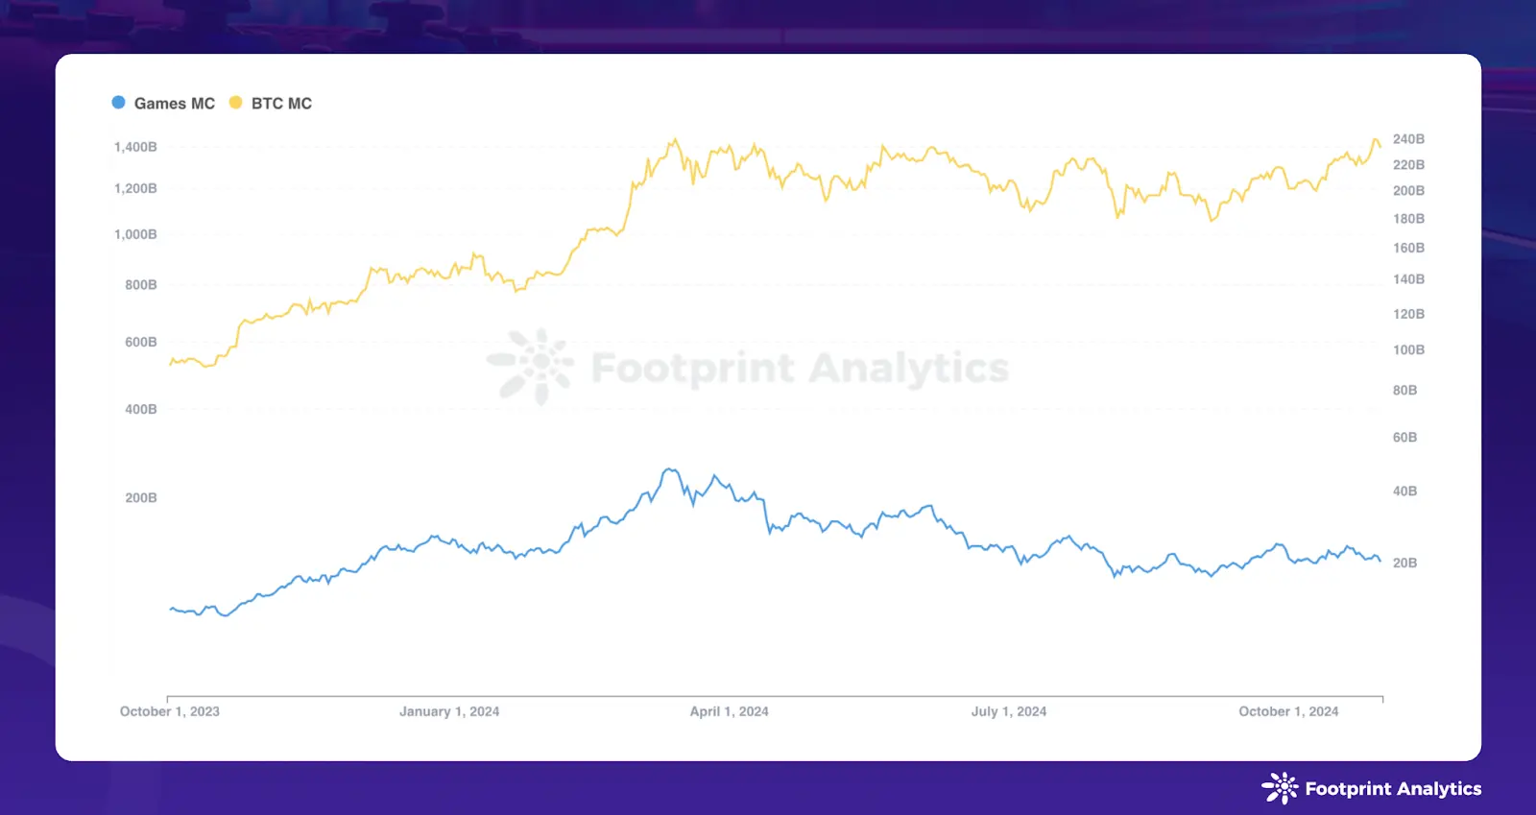
Task: Click the 240B right axis label
Action: click(x=1408, y=139)
